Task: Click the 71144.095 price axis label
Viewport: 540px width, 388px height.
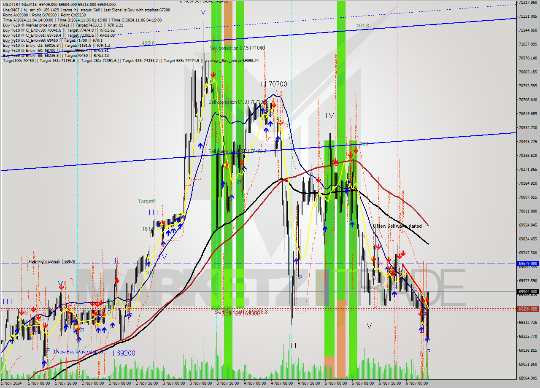Action: tap(528, 30)
